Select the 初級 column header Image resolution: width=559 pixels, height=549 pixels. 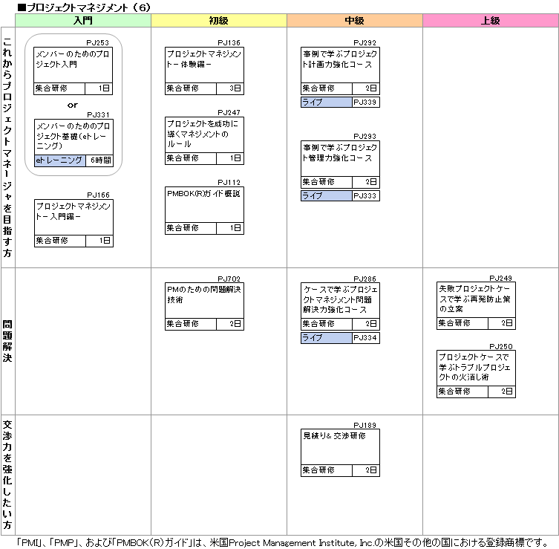click(219, 20)
